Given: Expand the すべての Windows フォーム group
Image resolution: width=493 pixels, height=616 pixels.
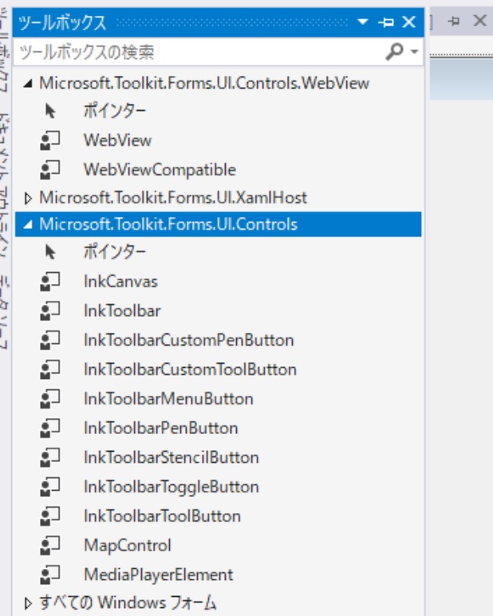Looking at the screenshot, I should pyautogui.click(x=27, y=603).
